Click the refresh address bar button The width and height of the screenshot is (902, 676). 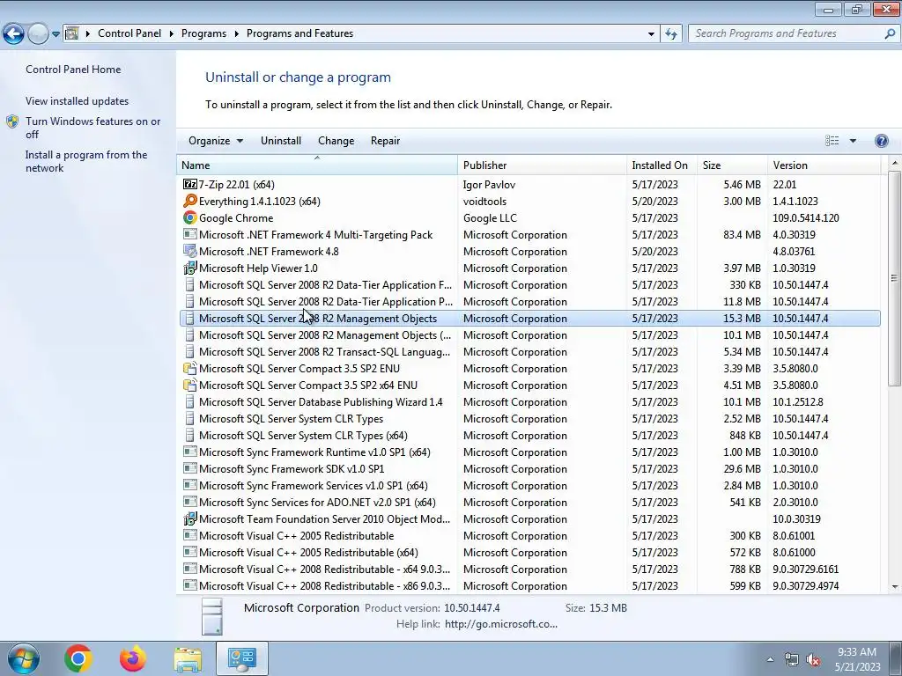pos(670,34)
